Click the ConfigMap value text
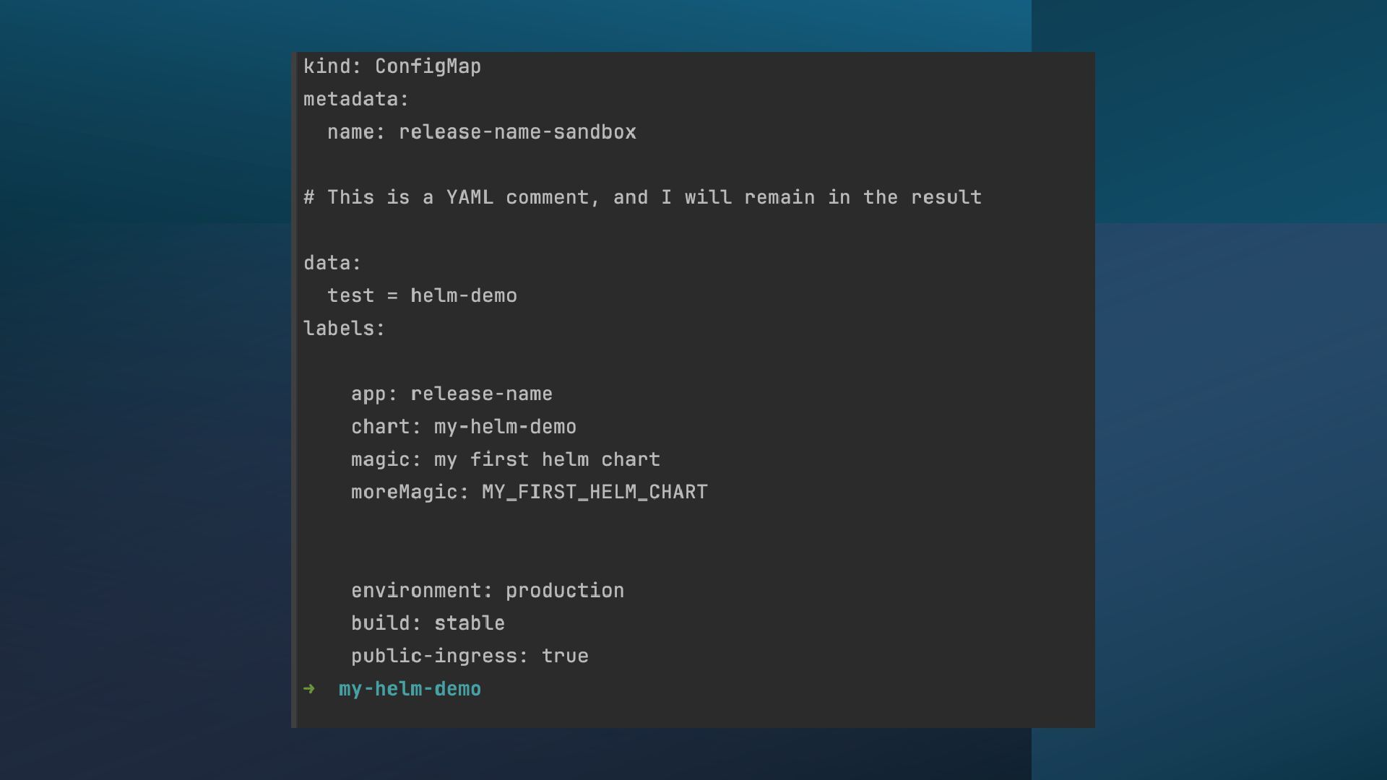Screen dimensions: 1387x780 click(x=428, y=66)
